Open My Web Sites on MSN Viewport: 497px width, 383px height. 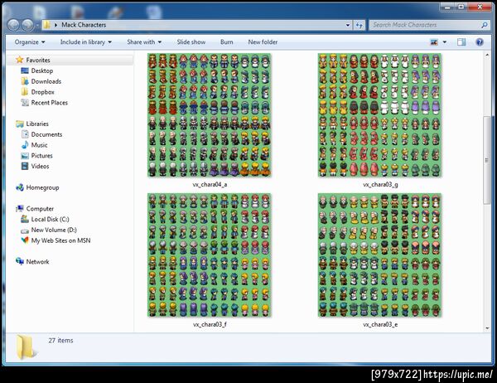60,240
